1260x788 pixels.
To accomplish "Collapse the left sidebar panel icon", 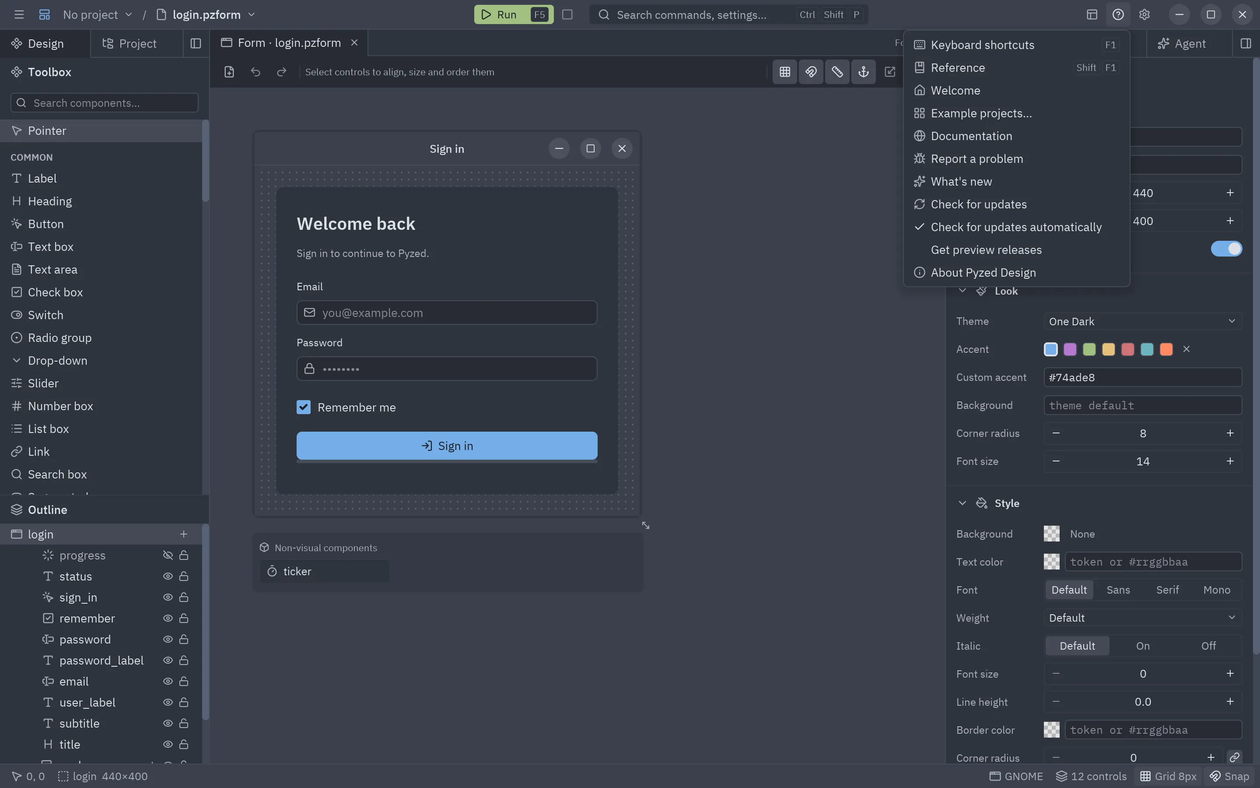I will (196, 43).
